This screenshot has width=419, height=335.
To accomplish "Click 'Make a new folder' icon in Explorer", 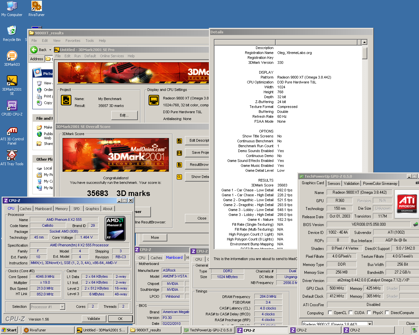I will 39,127.
